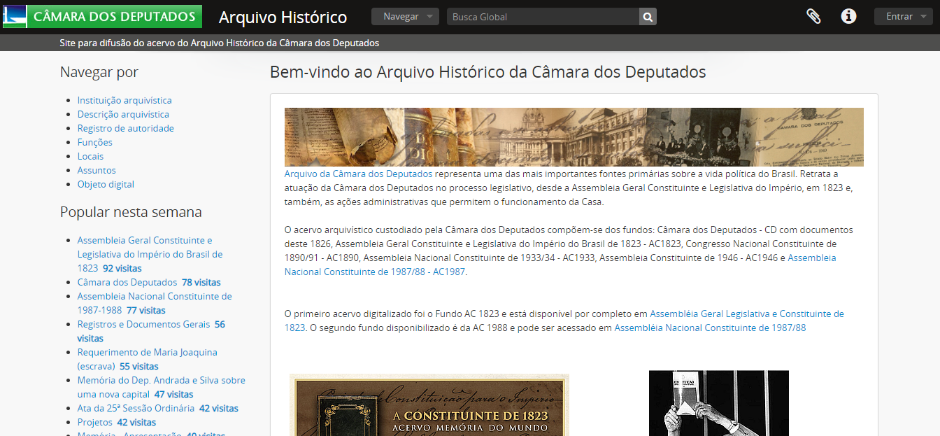Open the Funções browse link
This screenshot has height=436, width=940.
(x=95, y=142)
